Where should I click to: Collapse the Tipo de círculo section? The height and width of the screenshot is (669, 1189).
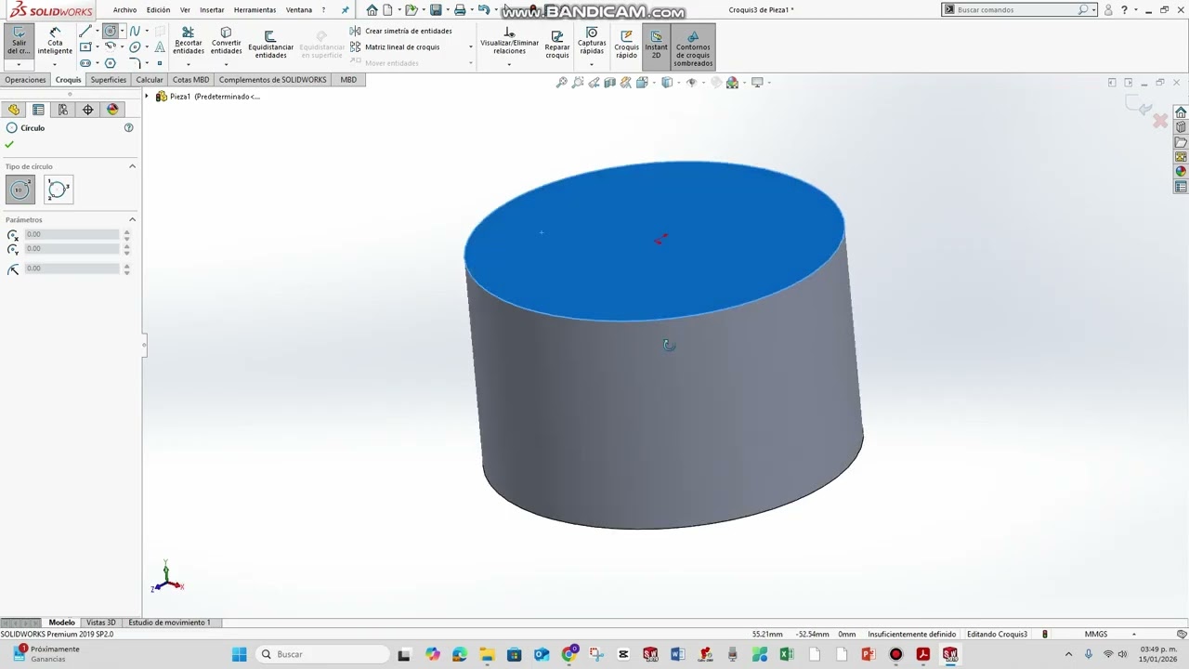132,166
